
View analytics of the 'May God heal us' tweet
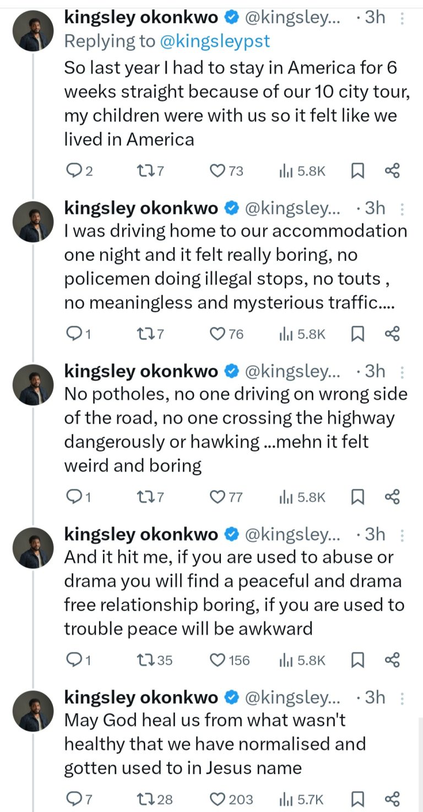click(285, 799)
